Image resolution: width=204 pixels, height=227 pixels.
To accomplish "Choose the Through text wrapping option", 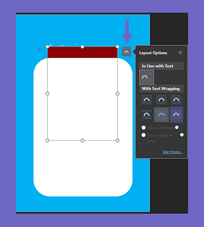I will tap(176, 100).
